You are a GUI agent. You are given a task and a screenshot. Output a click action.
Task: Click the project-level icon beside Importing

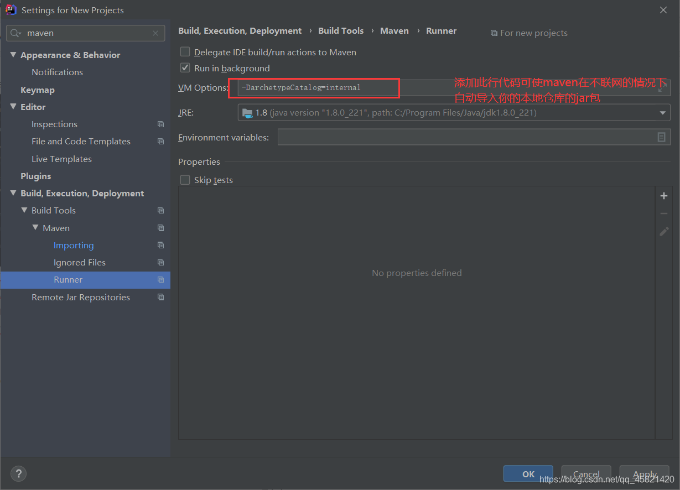tap(160, 245)
